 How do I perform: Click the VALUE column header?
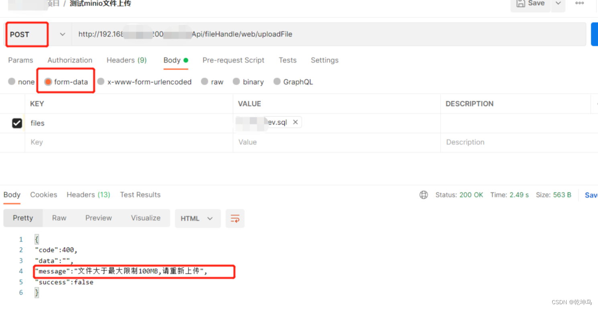[249, 104]
